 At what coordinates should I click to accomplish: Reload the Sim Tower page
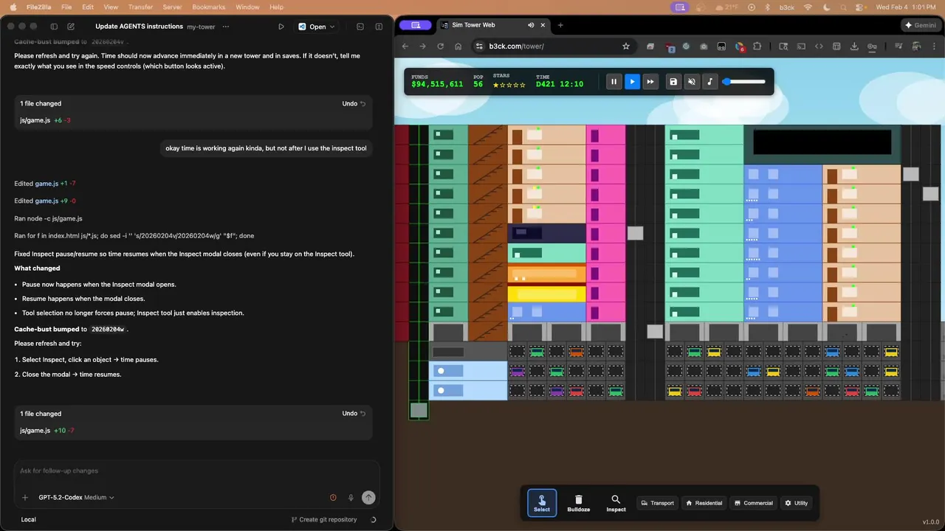point(441,46)
